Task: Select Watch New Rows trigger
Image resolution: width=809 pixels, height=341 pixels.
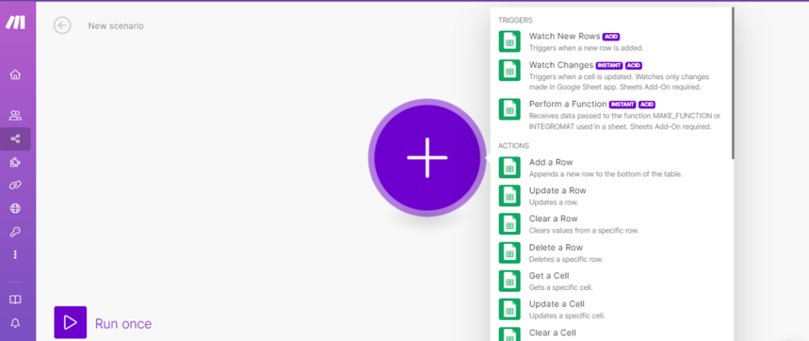Action: (x=611, y=42)
